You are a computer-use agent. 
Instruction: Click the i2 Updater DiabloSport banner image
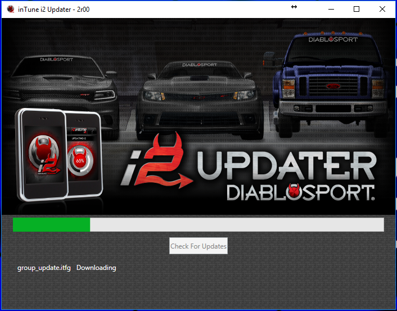point(198,116)
